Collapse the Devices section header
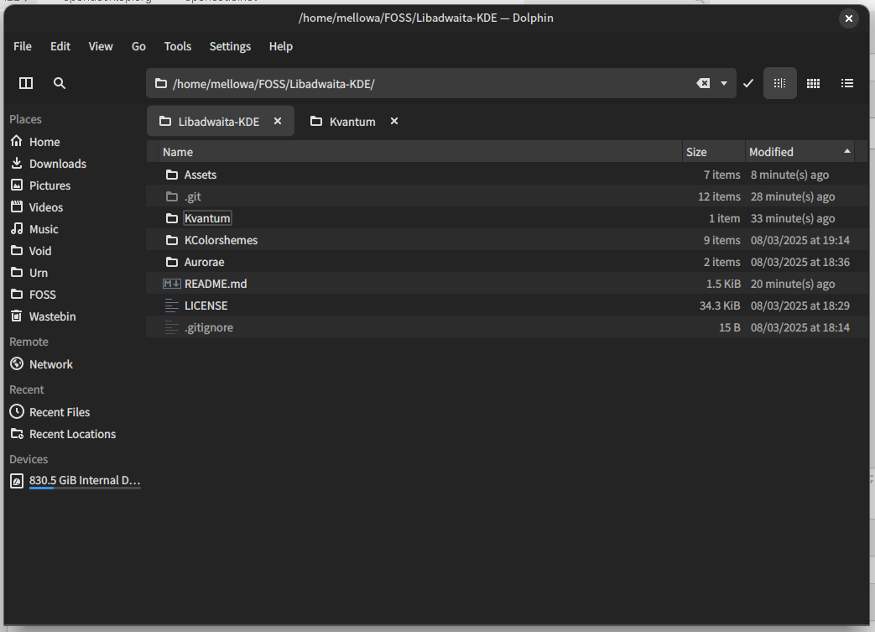 tap(29, 459)
